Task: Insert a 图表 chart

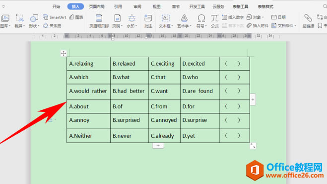Action: pyautogui.click(x=76, y=17)
